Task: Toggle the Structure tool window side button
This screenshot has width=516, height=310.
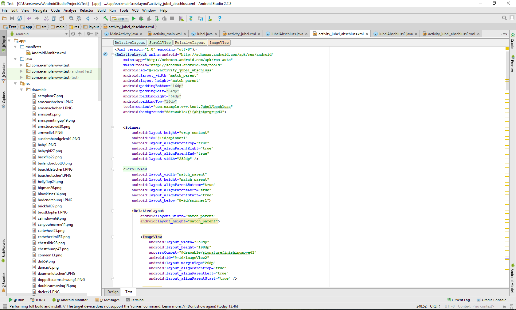Action: click(3, 72)
